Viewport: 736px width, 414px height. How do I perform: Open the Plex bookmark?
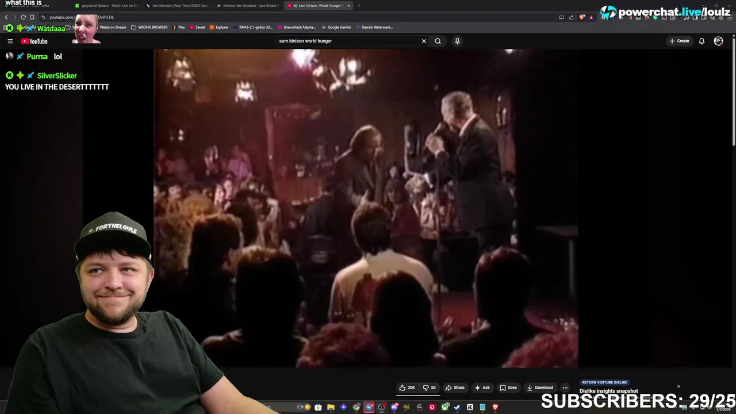[179, 27]
